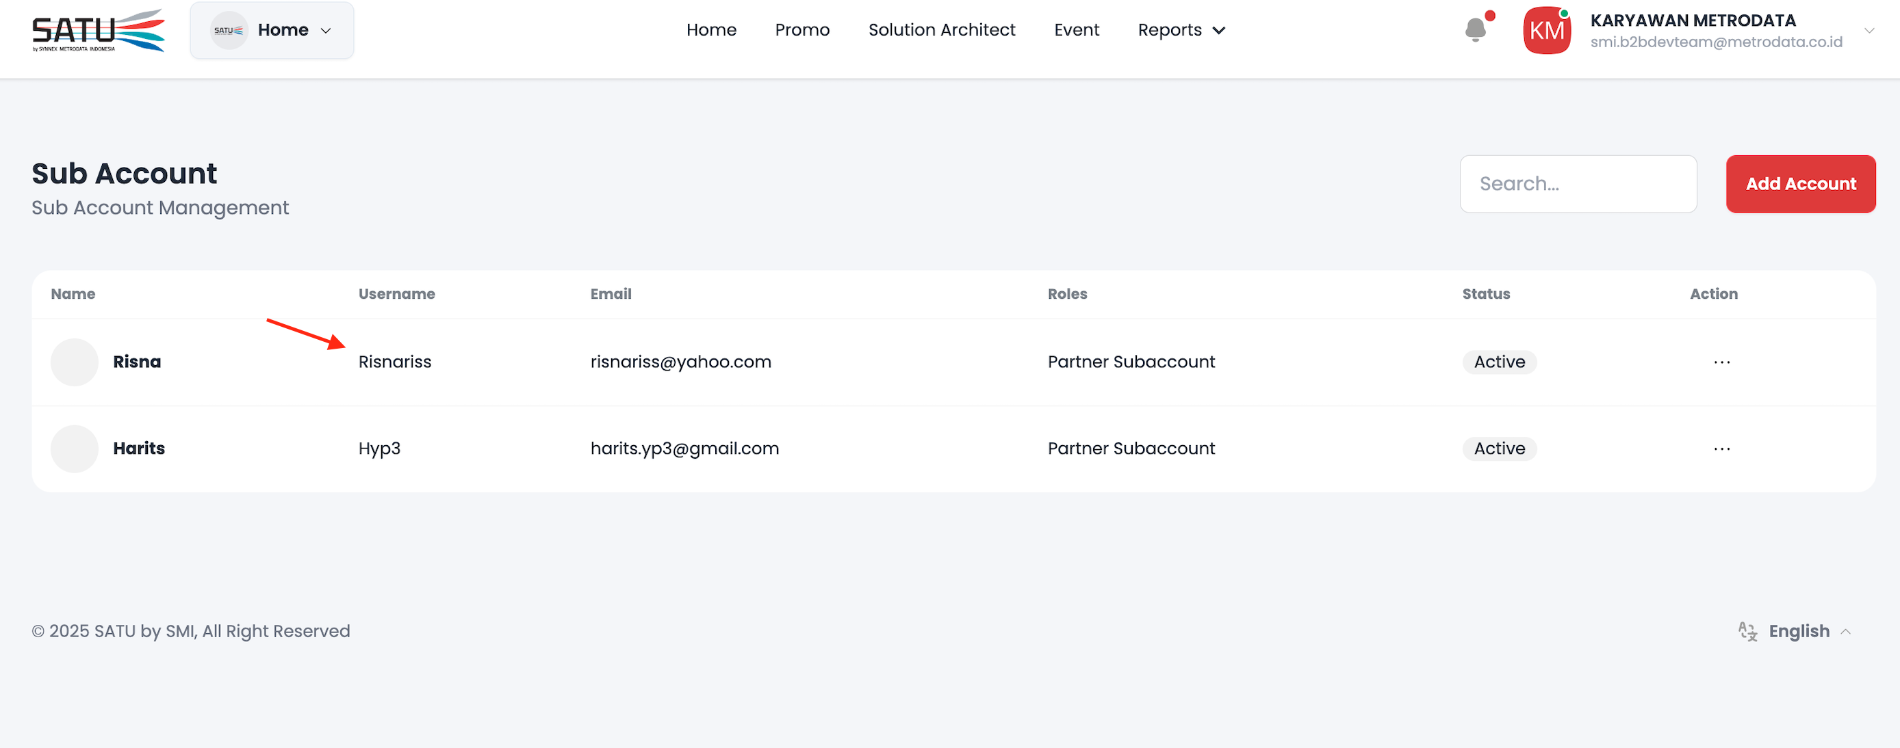Open Risna's three-dot action menu
Image resolution: width=1900 pixels, height=748 pixels.
[1721, 362]
